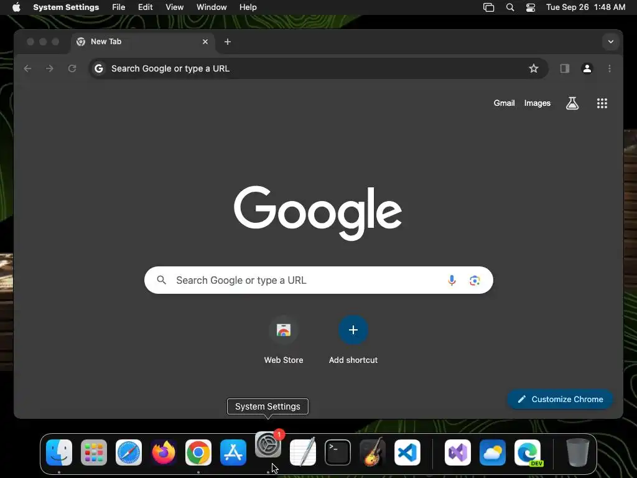Screen dimensions: 637x478
Task: Open the Chrome three-dot menu
Action: click(610, 68)
